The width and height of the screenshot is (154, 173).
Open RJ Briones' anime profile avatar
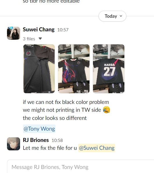13,144
